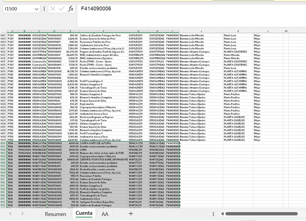Click the Cancel X icon in formula bar
306x221 pixels.
pyautogui.click(x=52, y=9)
